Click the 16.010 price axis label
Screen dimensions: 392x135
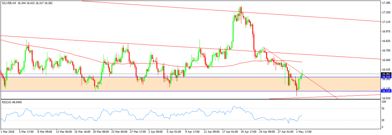(386, 98)
